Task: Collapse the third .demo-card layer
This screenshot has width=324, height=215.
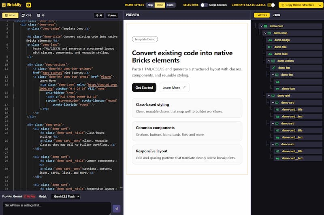Action: coord(273,145)
